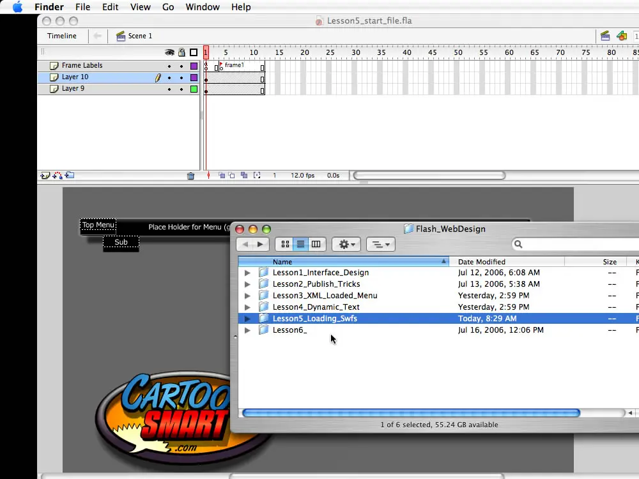
Task: Click the Timeline toggle button
Action: pyautogui.click(x=62, y=36)
